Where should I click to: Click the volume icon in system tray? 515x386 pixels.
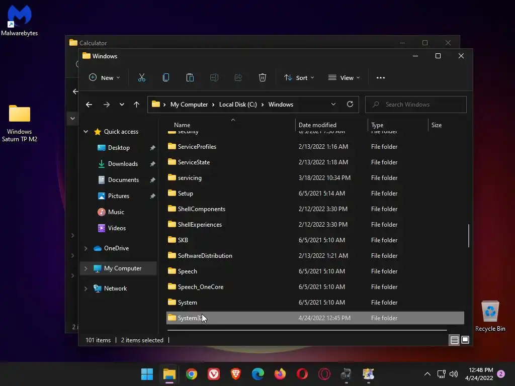454,374
